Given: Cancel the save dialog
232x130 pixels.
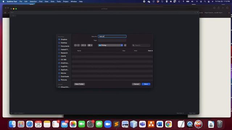Looking at the screenshot, I should (136, 84).
